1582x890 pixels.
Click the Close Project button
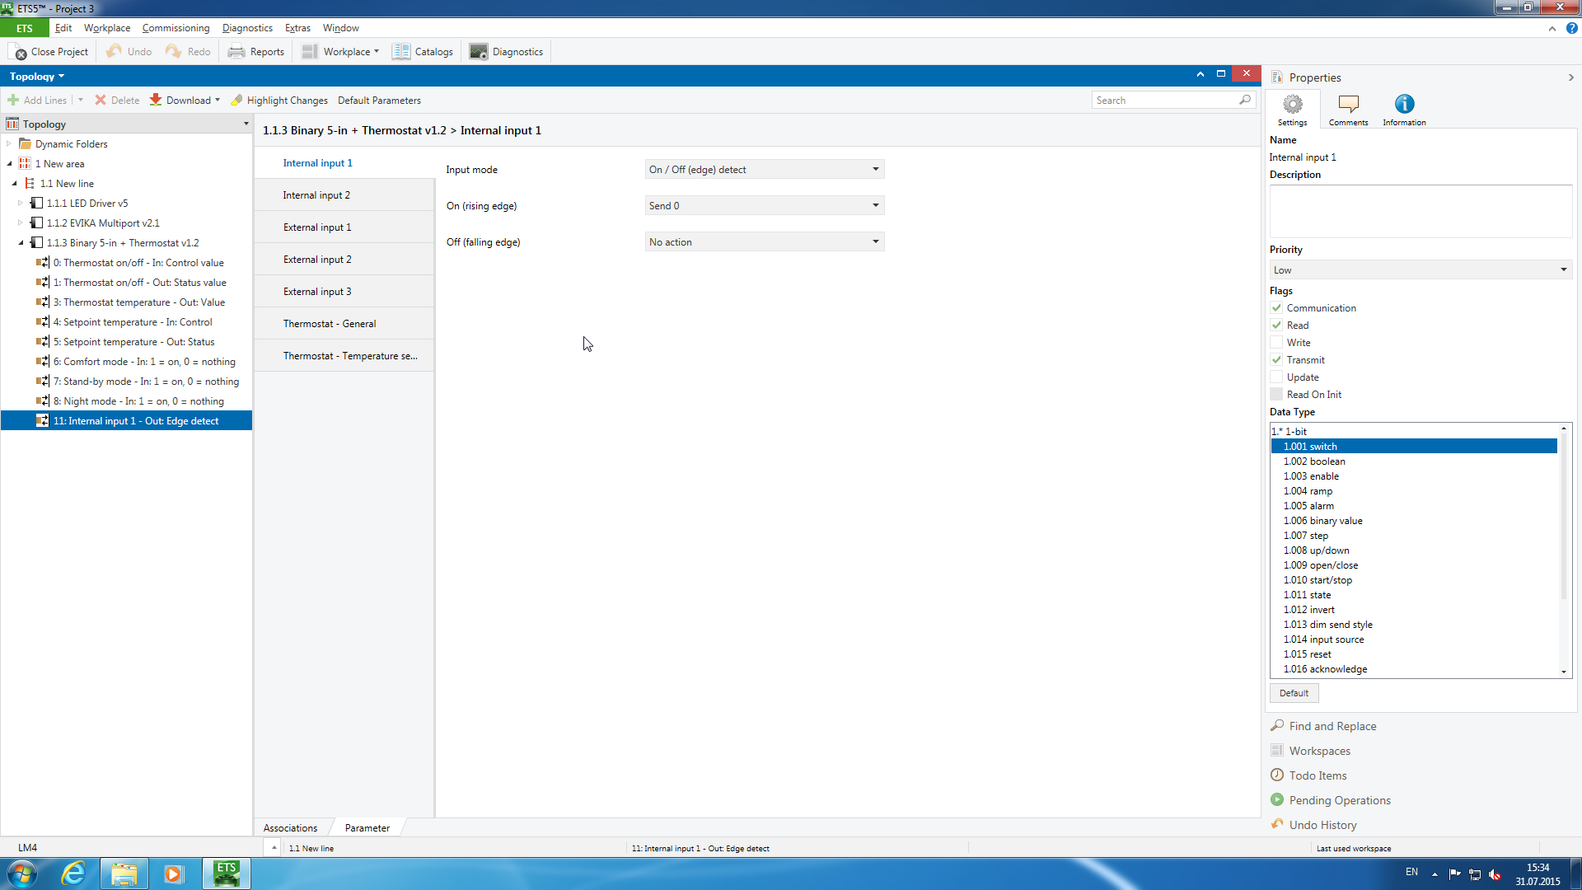tap(49, 51)
